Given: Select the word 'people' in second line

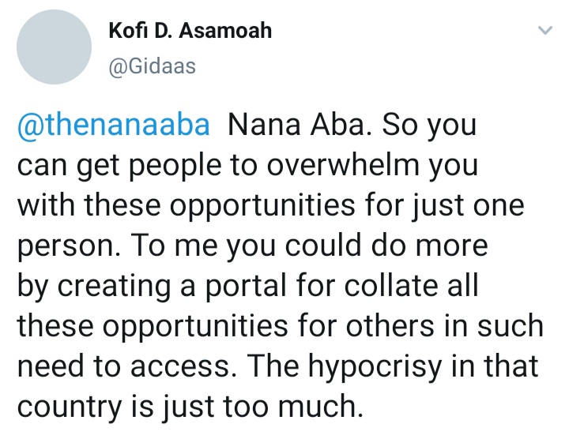Looking at the screenshot, I should point(175,166).
